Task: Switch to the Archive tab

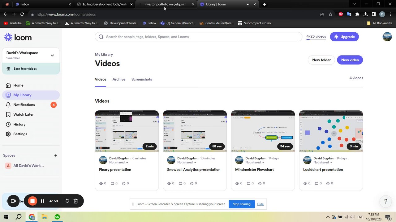Action: (x=119, y=79)
